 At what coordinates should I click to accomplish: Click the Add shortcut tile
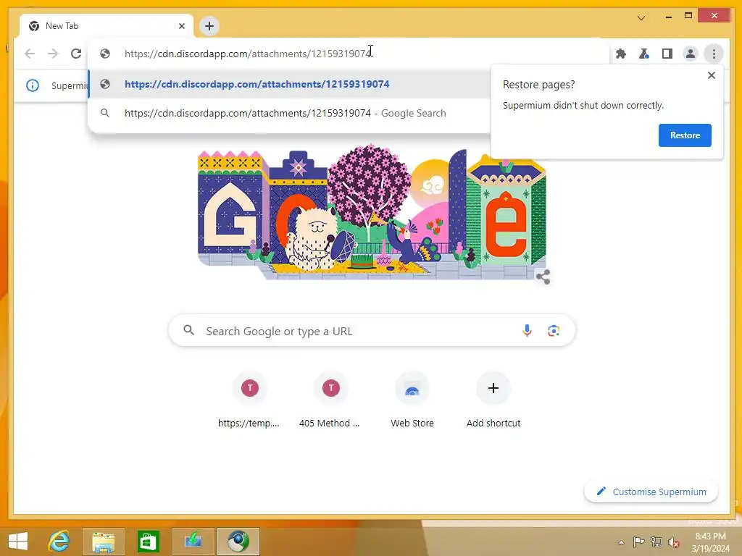pos(493,400)
